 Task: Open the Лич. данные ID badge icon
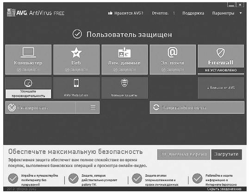coord(124,53)
